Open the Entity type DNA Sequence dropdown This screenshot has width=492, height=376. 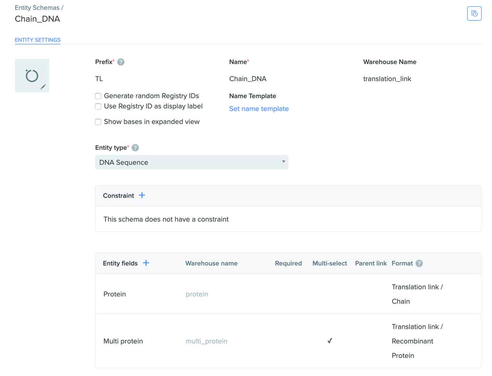(x=192, y=162)
